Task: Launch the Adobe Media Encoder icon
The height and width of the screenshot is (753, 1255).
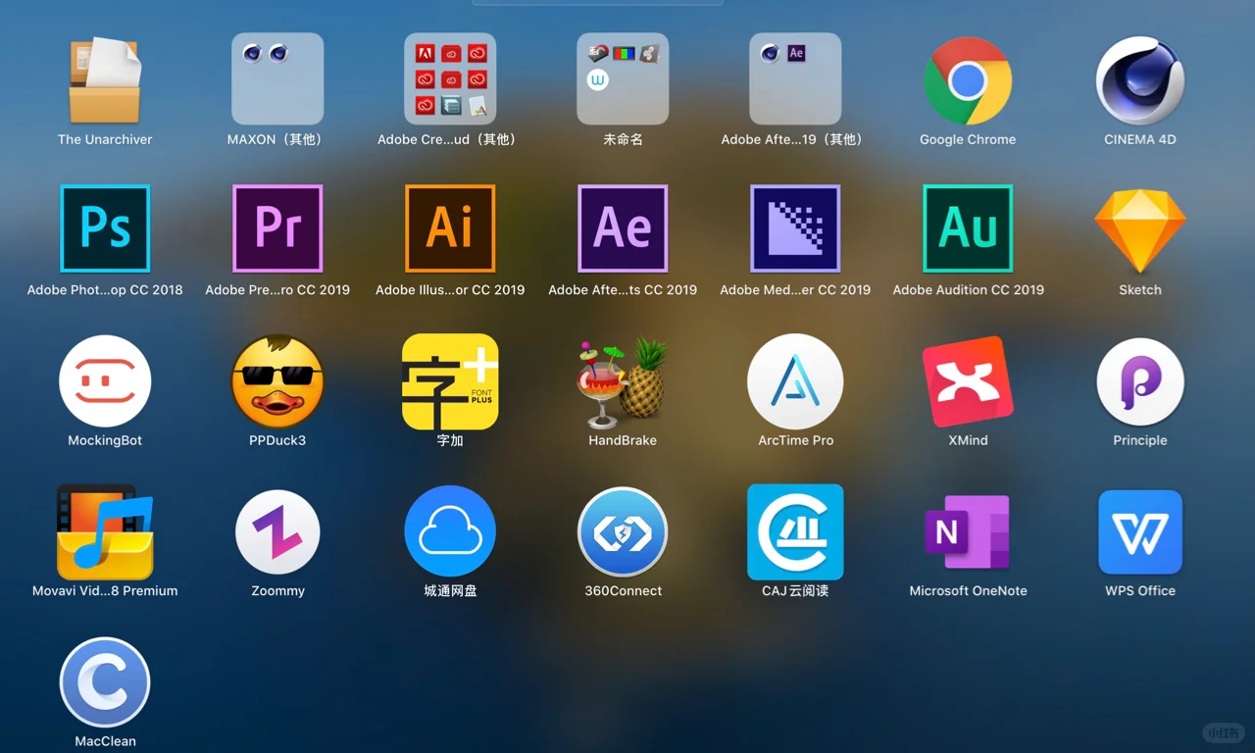Action: 795,228
